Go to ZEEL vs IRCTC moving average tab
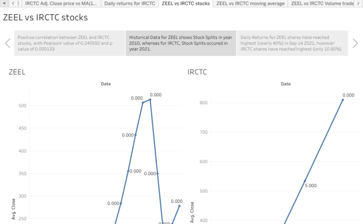 [x=250, y=3]
